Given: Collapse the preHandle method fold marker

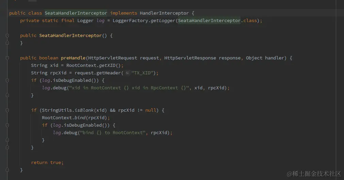Looking at the screenshot, I should 7,58.
